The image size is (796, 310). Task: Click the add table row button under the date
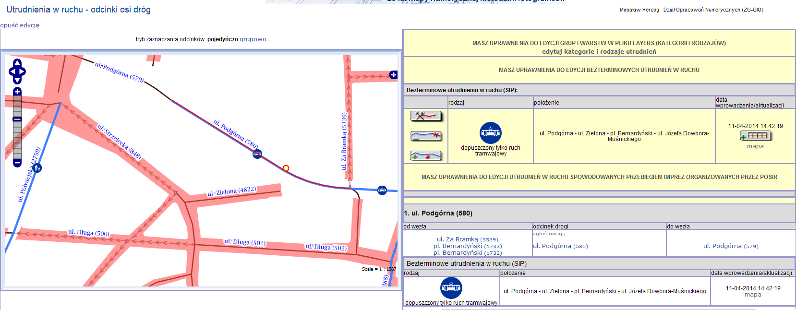pyautogui.click(x=755, y=136)
